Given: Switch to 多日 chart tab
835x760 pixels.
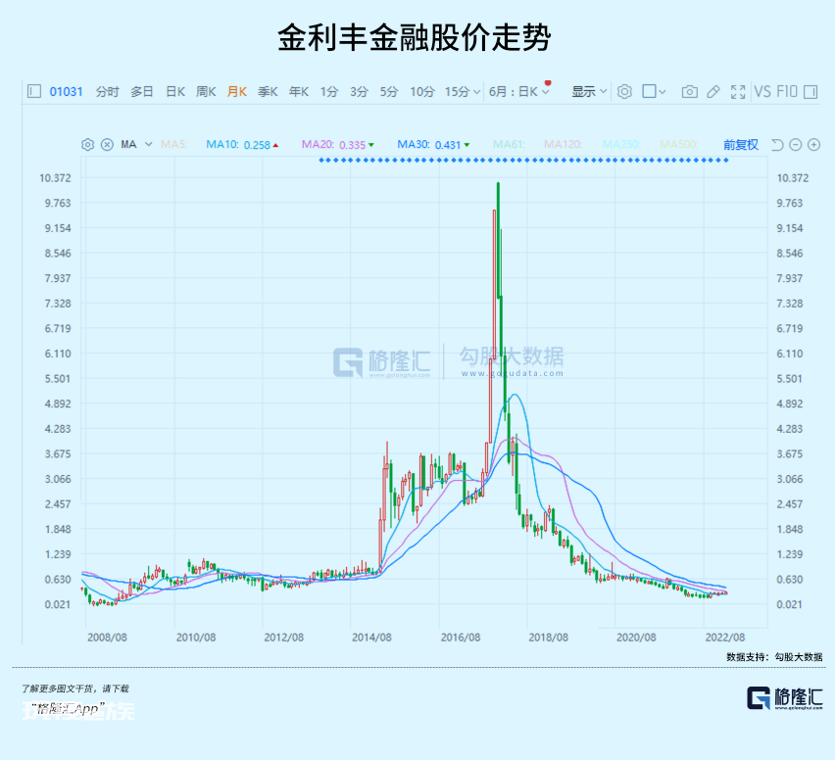Looking at the screenshot, I should coord(142,92).
